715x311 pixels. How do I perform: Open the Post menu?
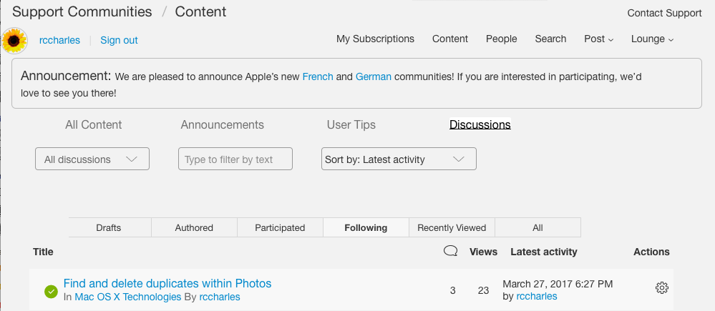coord(598,39)
